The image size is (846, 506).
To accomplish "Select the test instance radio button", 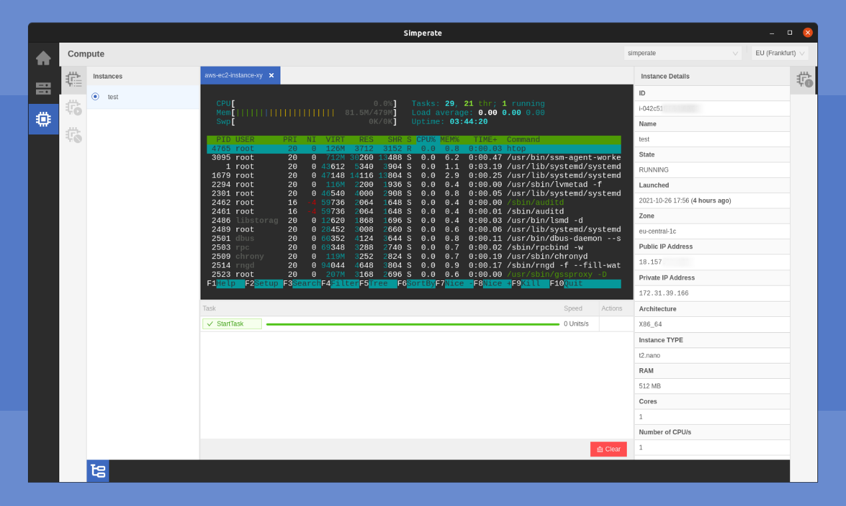I will [95, 97].
